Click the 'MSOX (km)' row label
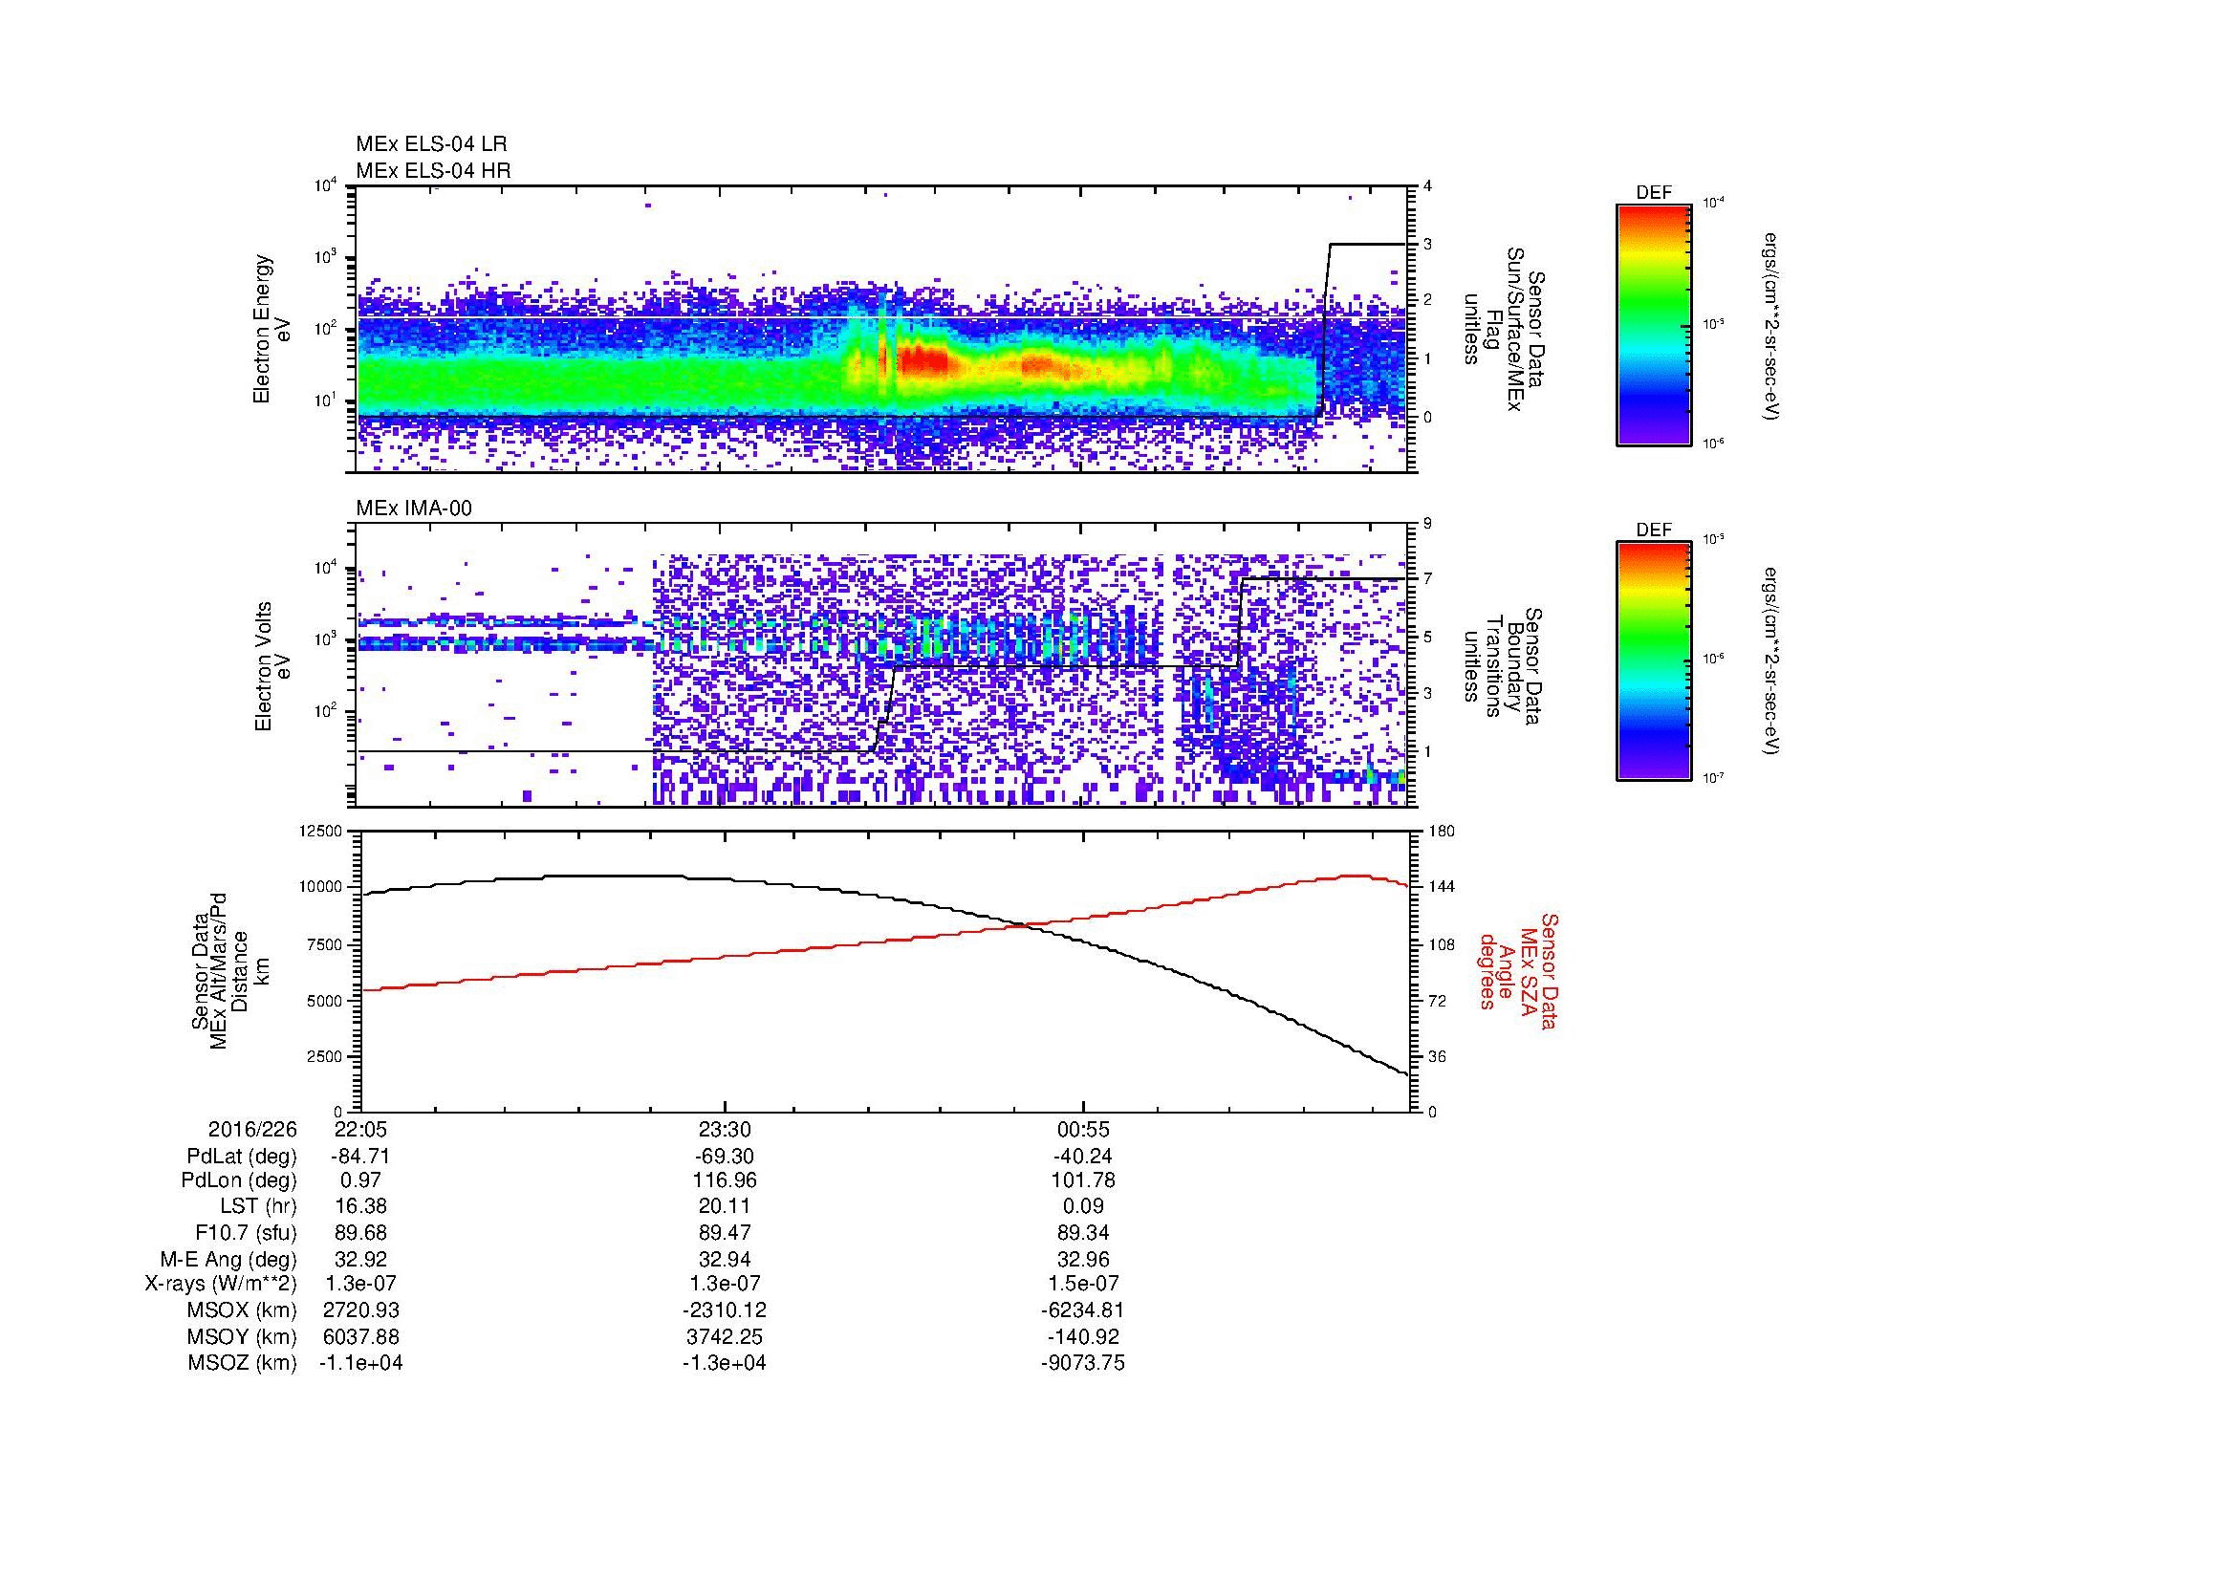The width and height of the screenshot is (2236, 1580). (x=243, y=1310)
